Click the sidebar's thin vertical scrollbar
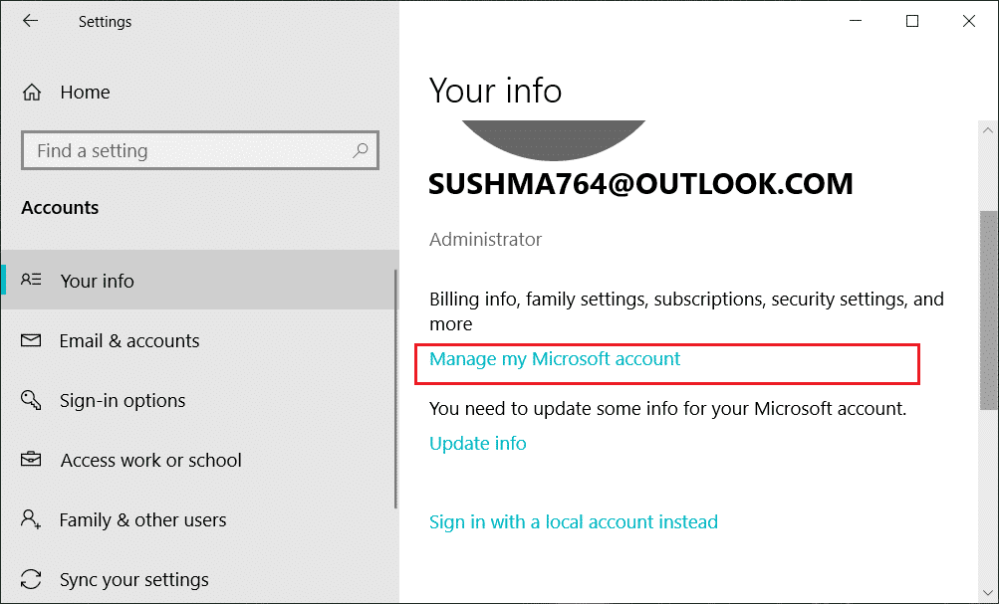 tap(396, 388)
